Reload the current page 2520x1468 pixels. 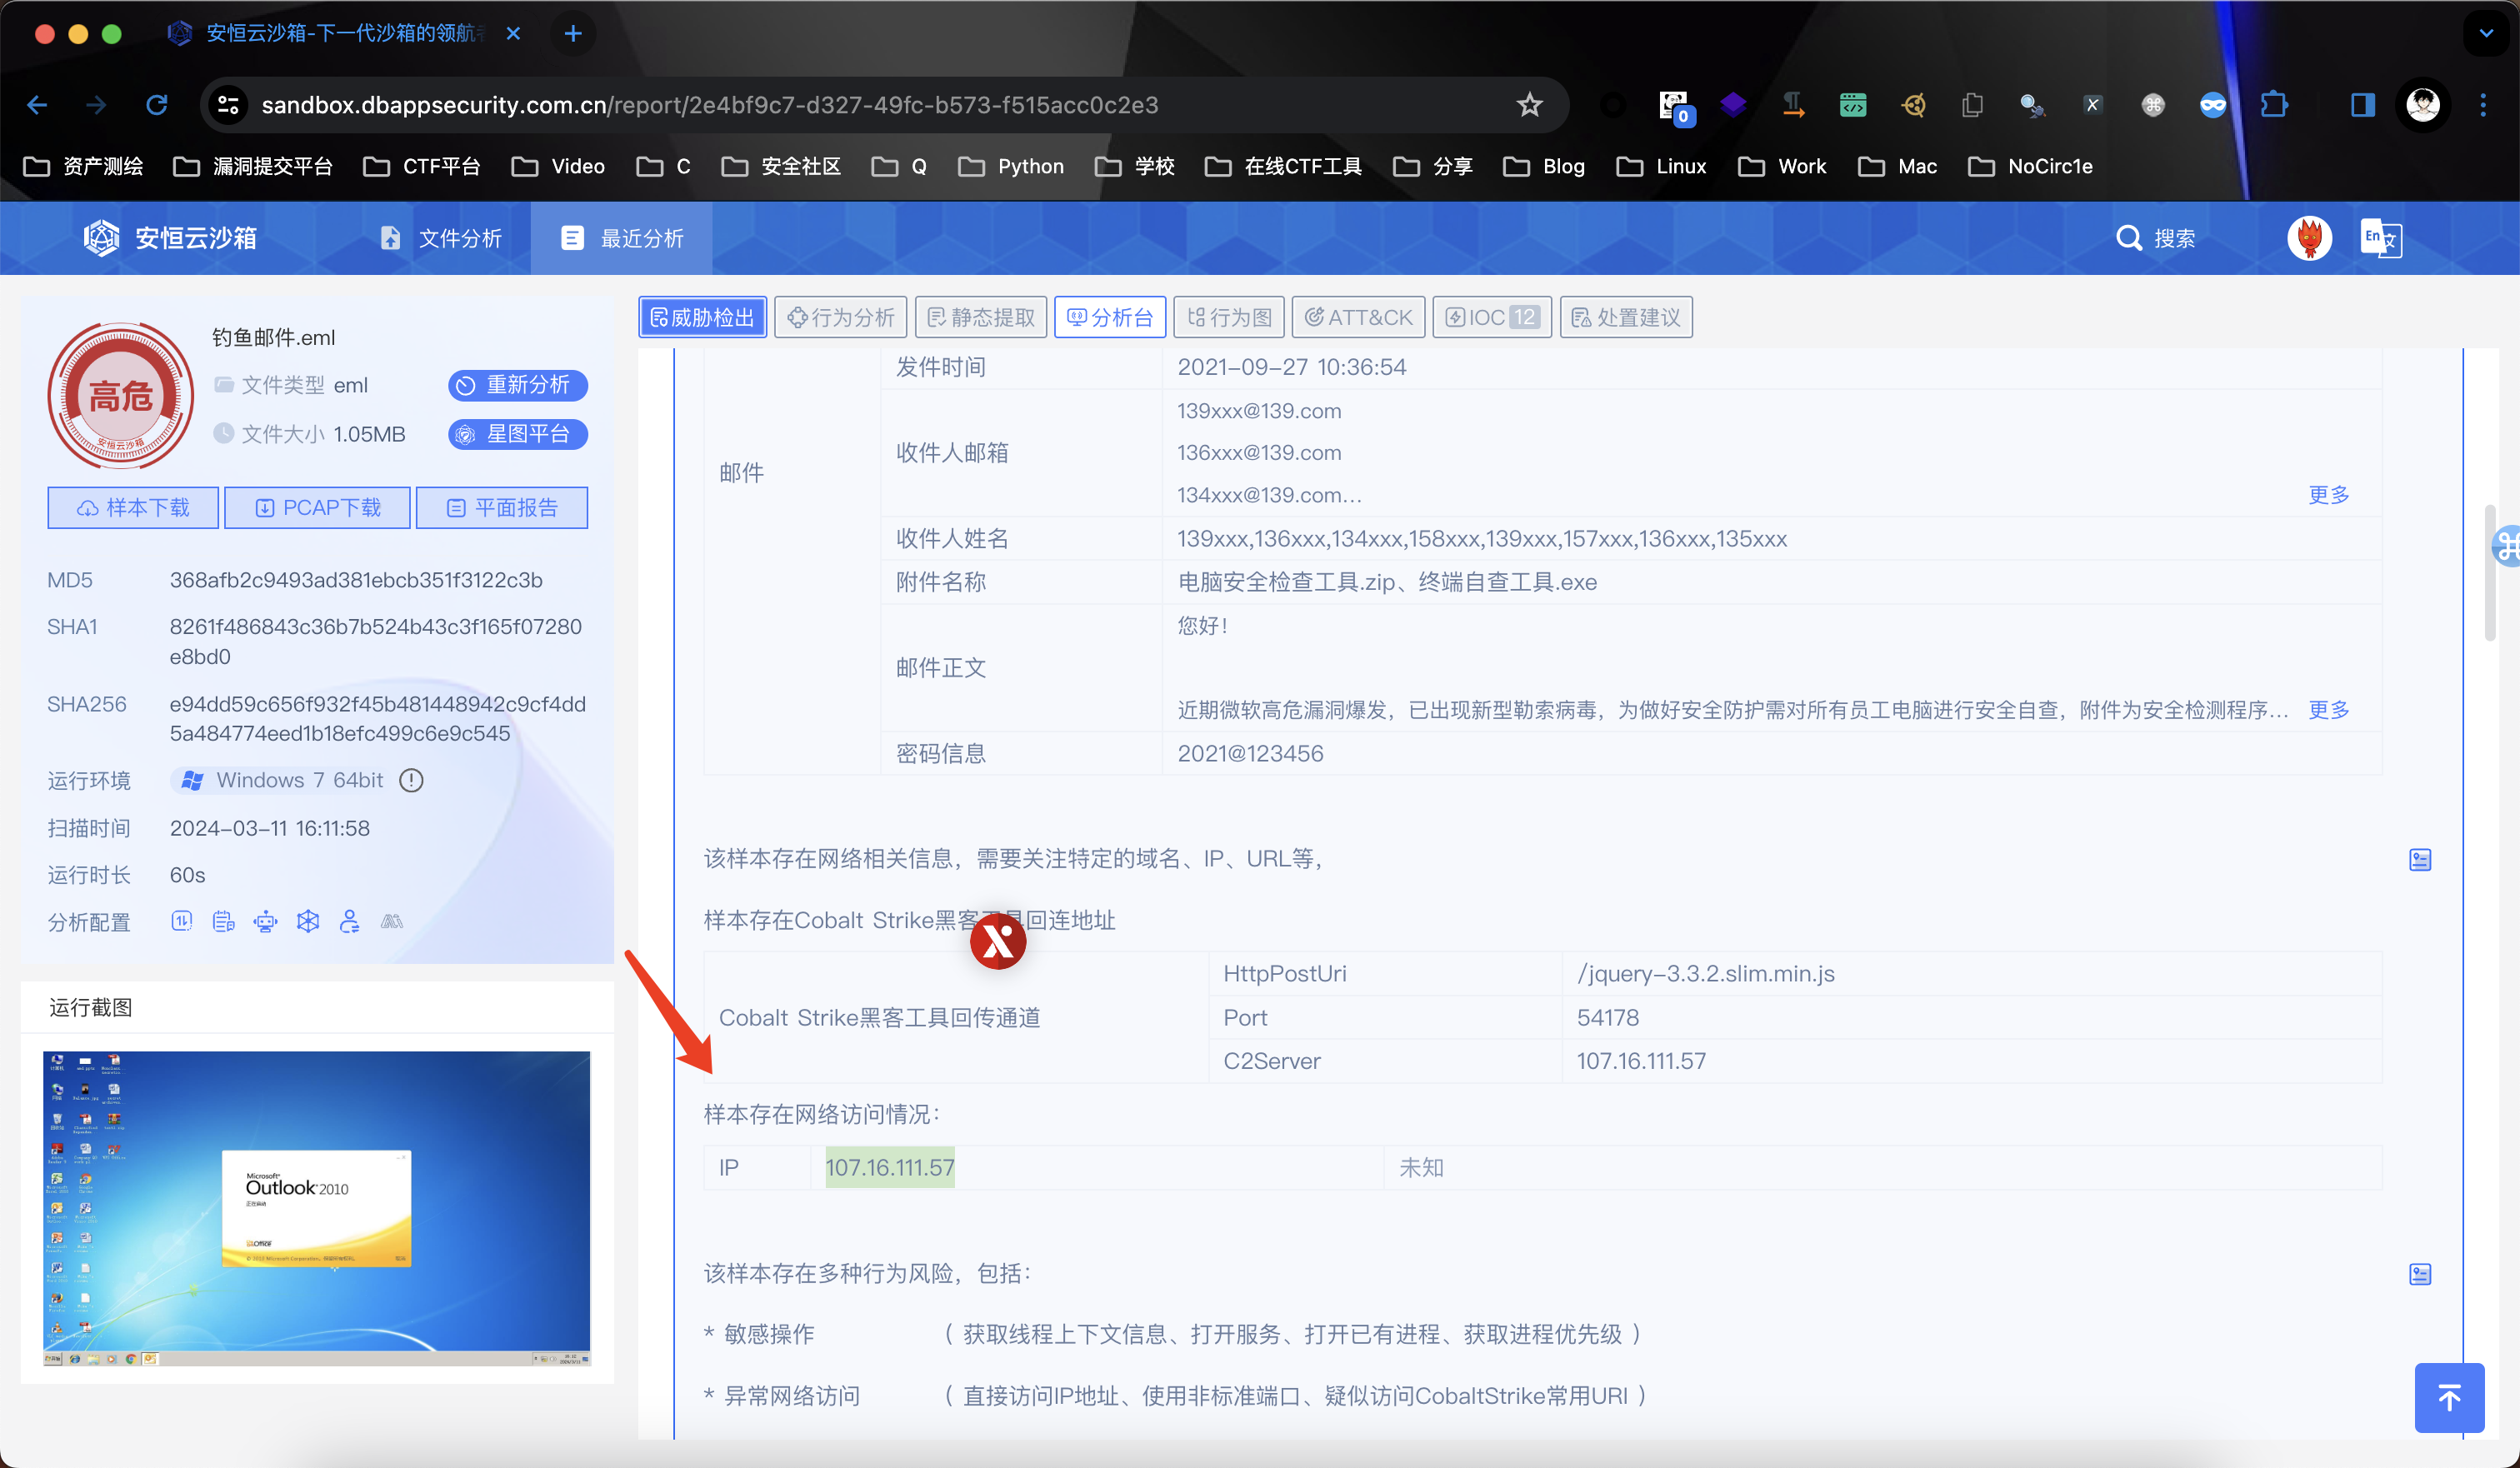point(157,105)
